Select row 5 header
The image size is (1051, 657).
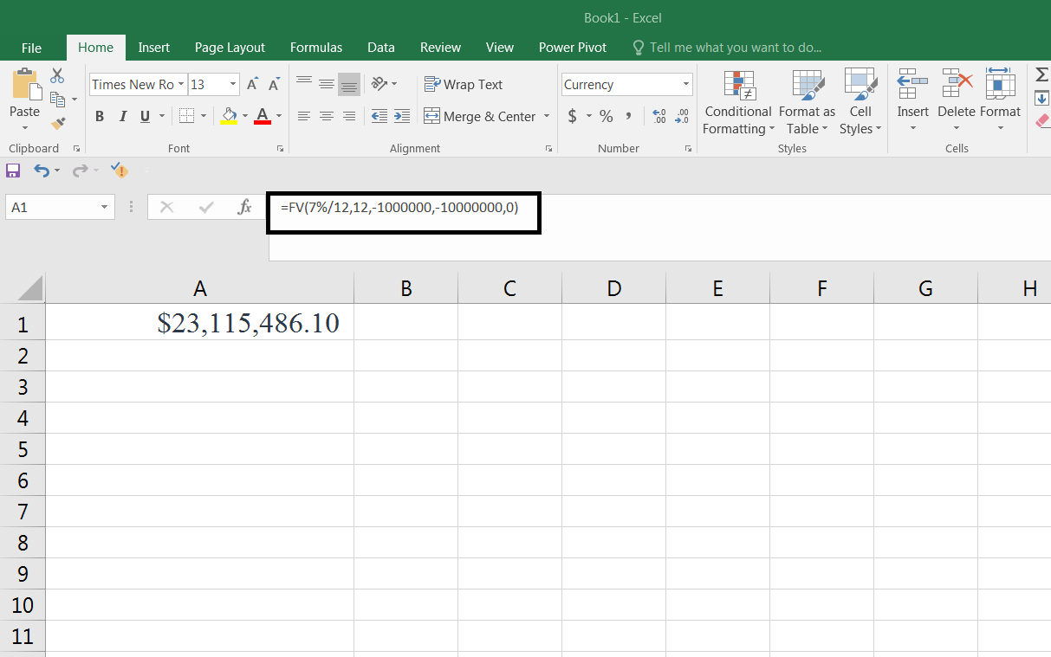coord(23,449)
